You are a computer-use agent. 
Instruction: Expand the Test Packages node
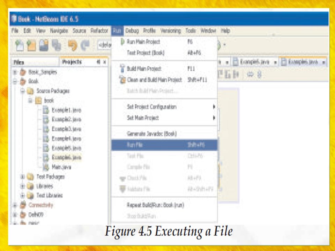coord(22,177)
